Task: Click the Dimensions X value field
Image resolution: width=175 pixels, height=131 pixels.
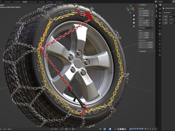Action: click(x=146, y=43)
